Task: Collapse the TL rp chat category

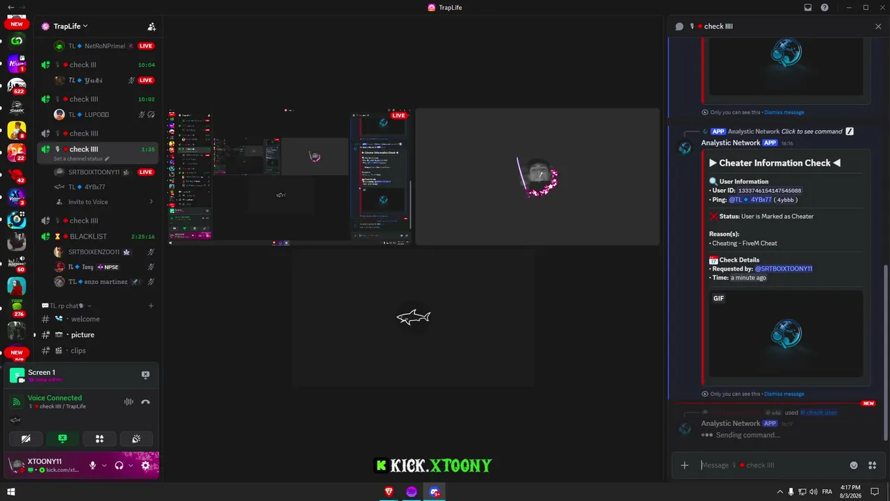Action: [66, 306]
